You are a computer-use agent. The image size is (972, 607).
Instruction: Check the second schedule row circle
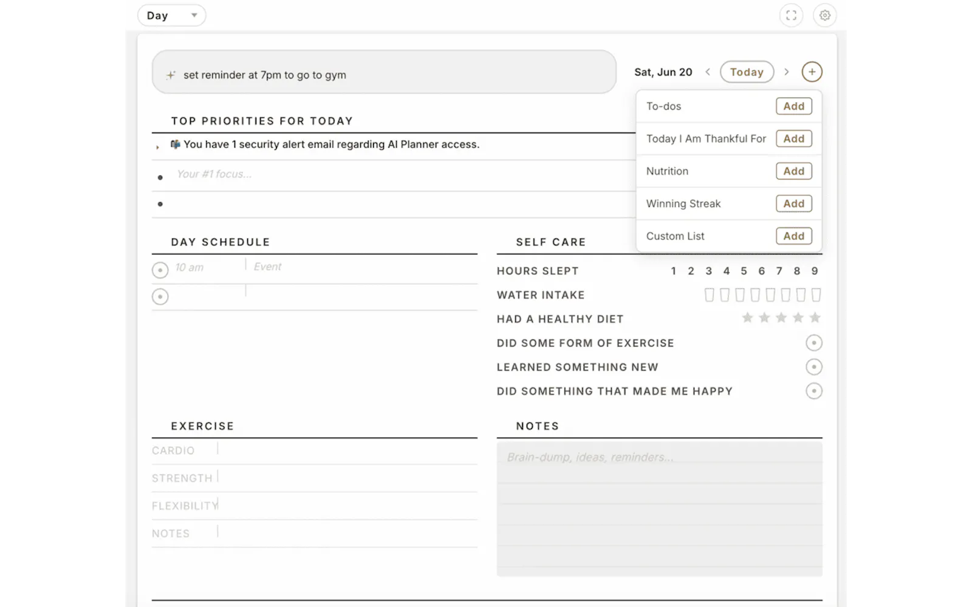click(160, 297)
